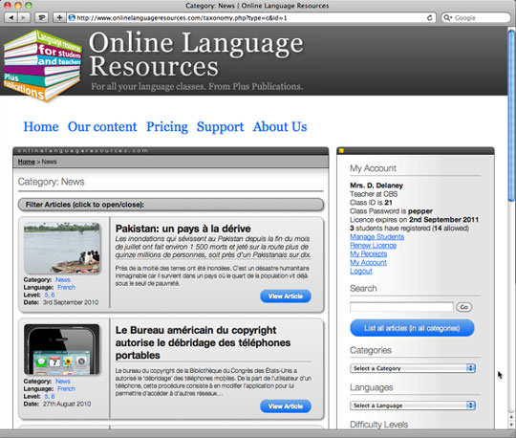Open Manage Students link
516x438 pixels.
tap(376, 237)
